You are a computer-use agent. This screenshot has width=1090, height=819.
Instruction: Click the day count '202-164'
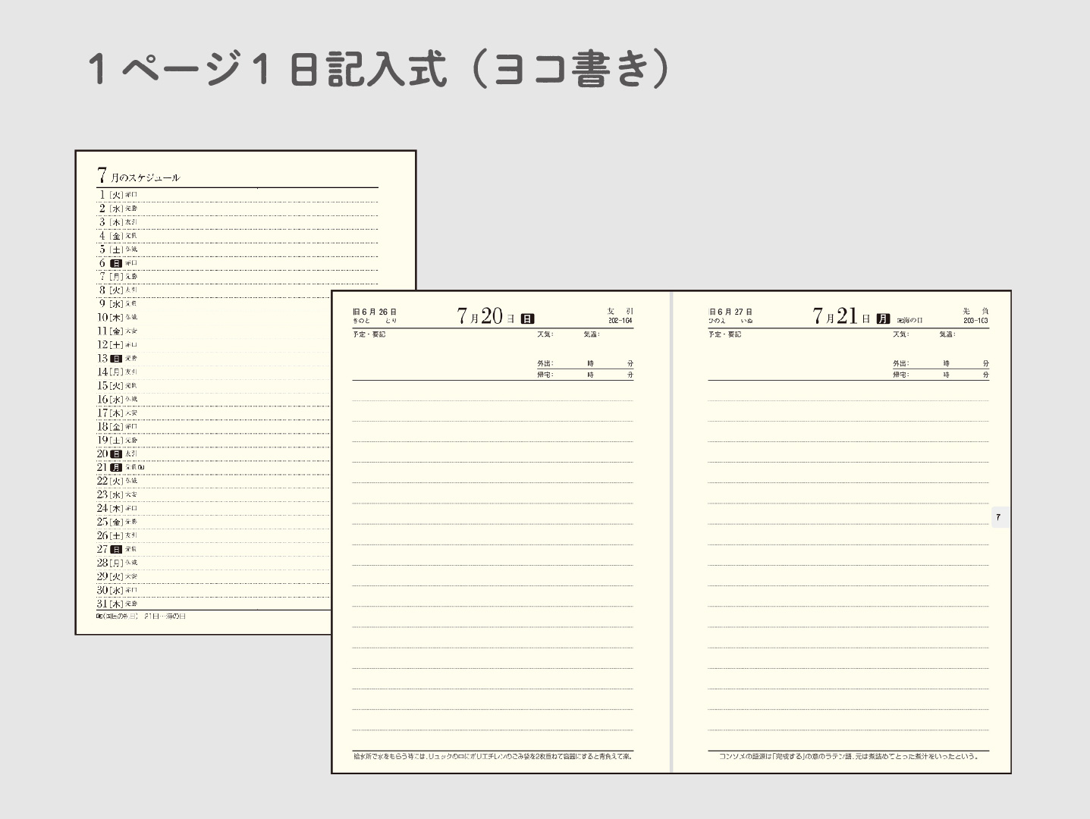pos(620,321)
